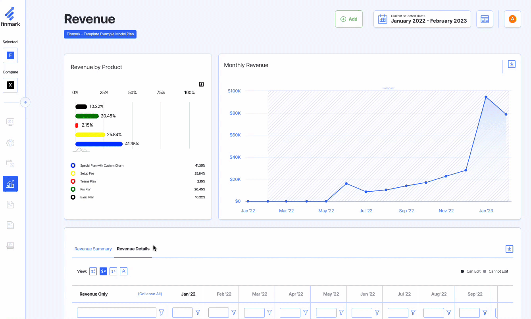
Task: Switch to the customer person view toggle
Action: point(123,271)
